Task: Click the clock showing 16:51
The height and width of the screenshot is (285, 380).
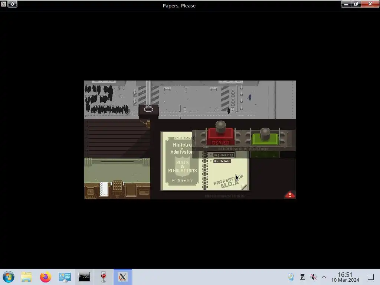Action: (345, 277)
